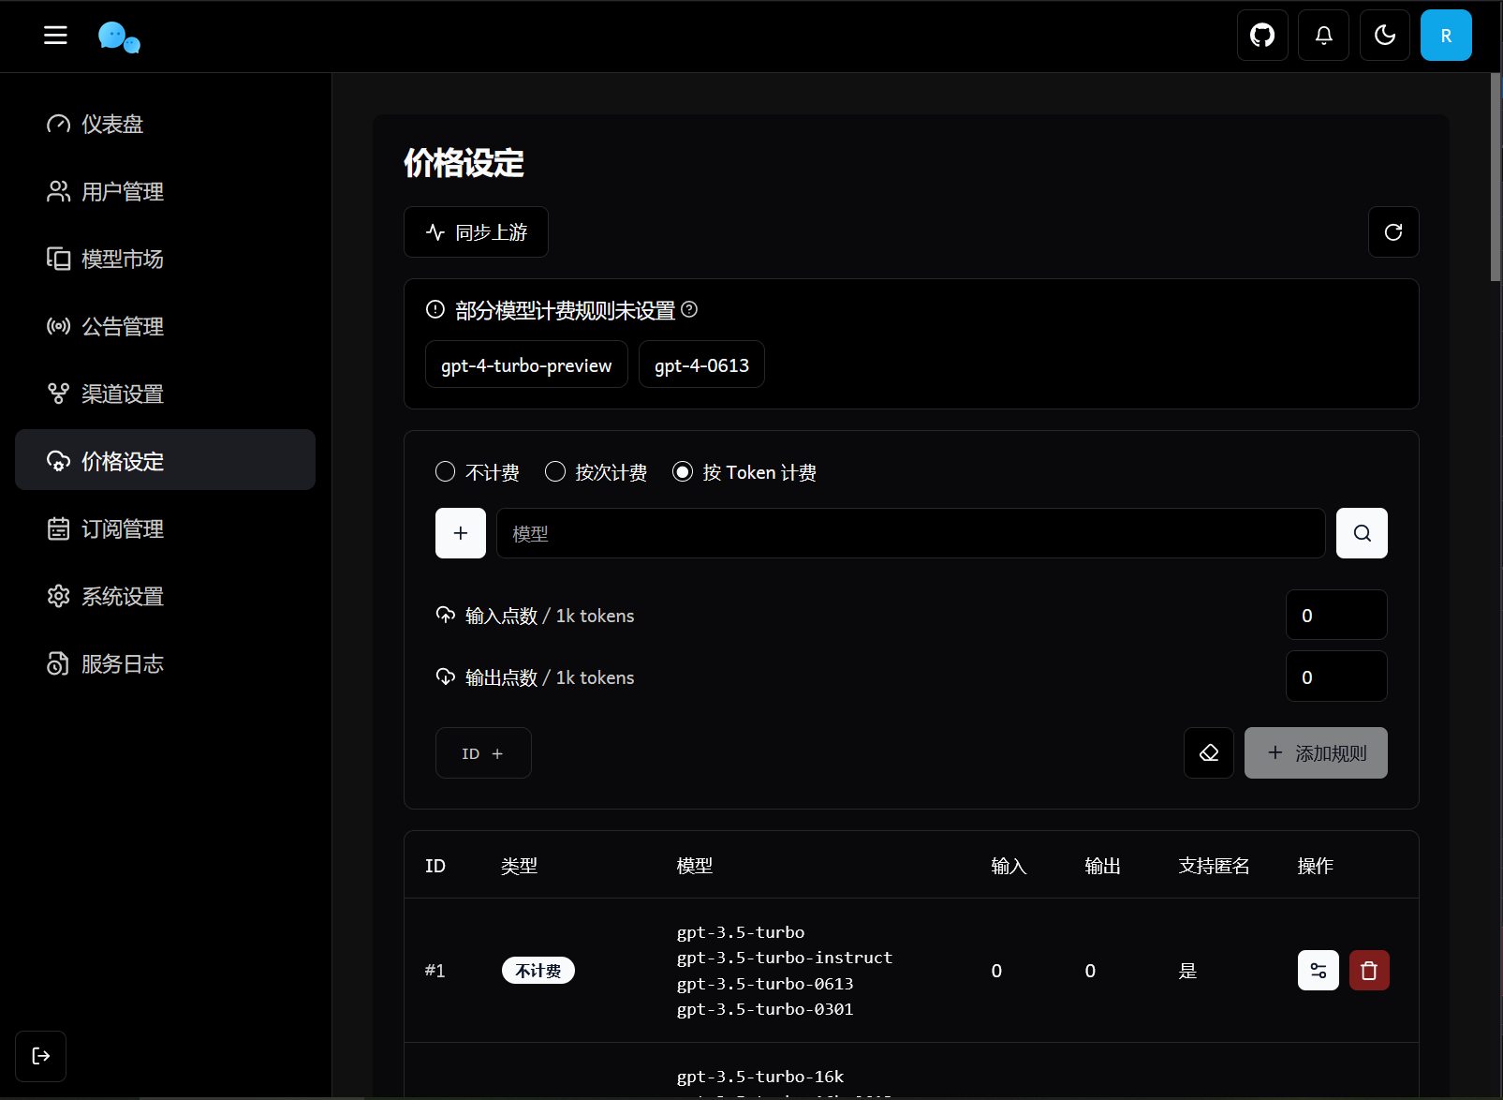Click the 价格设定 page heading
The height and width of the screenshot is (1100, 1503).
[464, 163]
